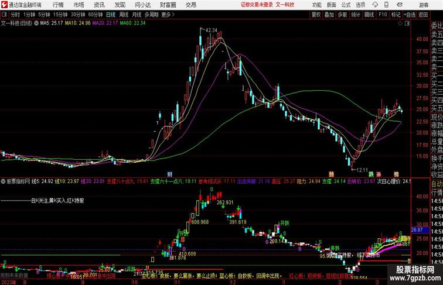Switch to 5分钟 period tab

pyautogui.click(x=44, y=15)
